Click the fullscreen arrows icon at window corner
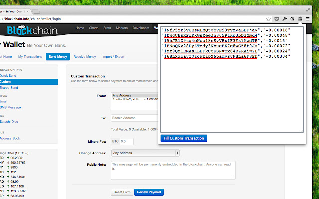This screenshot has width=319, height=199. coord(308,10)
